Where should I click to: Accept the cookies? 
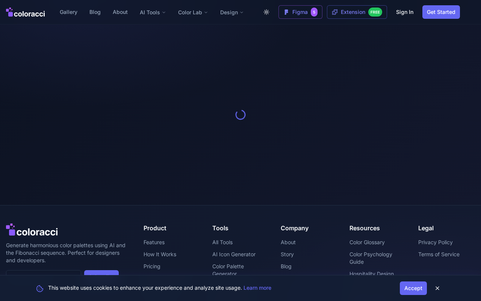413,288
